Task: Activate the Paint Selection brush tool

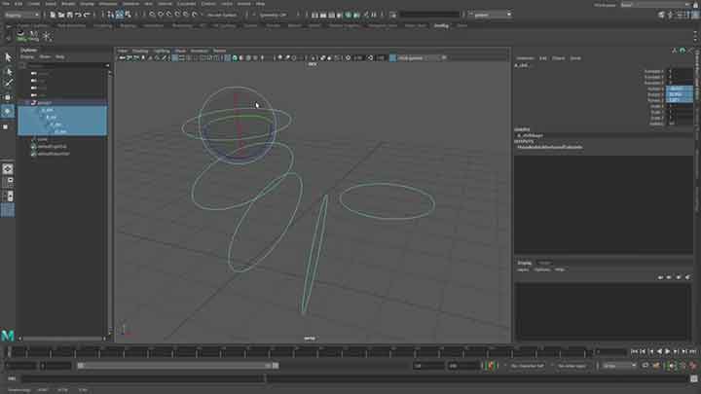Action: point(8,84)
